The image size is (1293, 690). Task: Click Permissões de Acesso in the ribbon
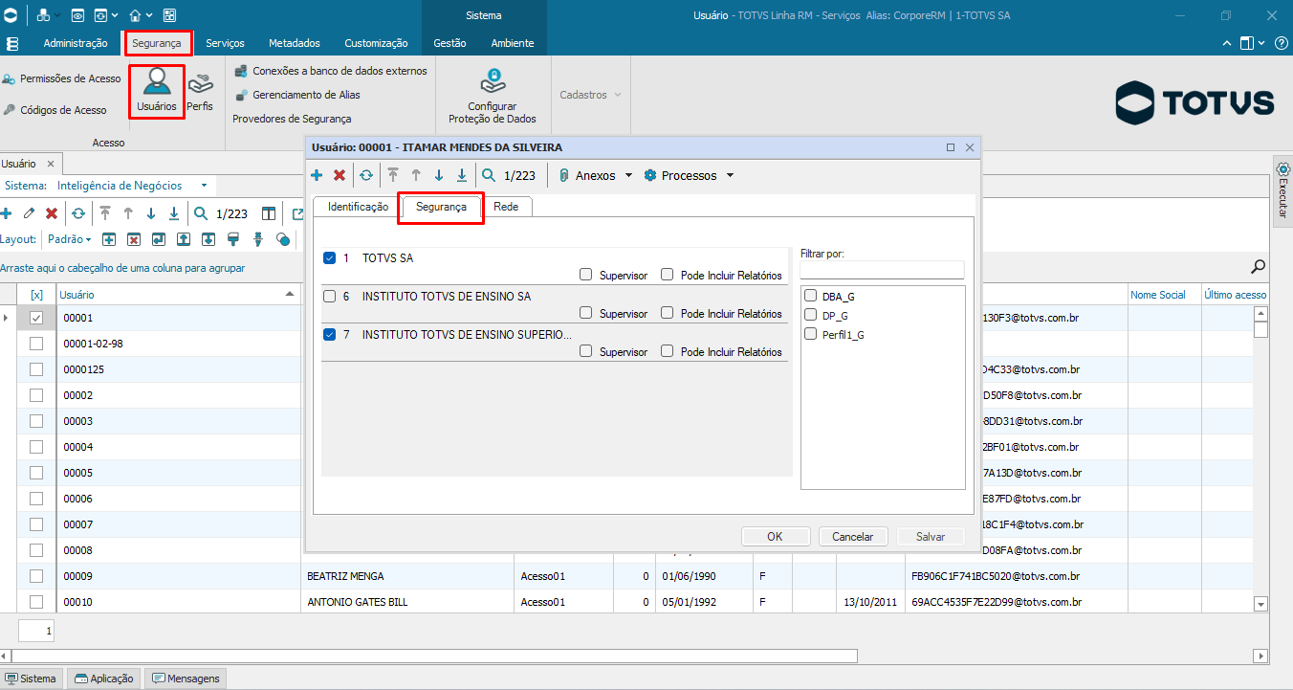point(62,78)
